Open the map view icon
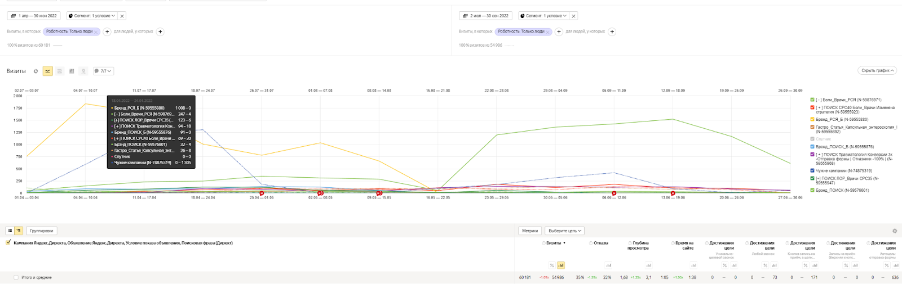Viewport: 902px width, 284px height. click(x=83, y=71)
